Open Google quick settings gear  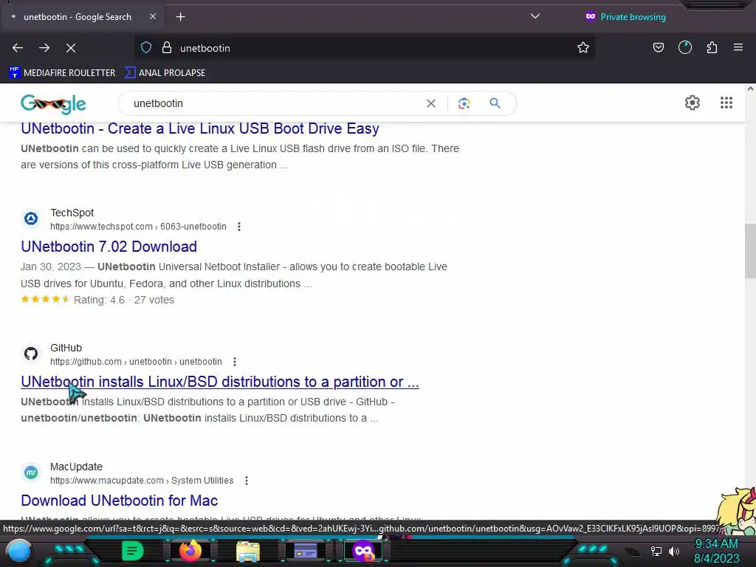[x=693, y=103]
